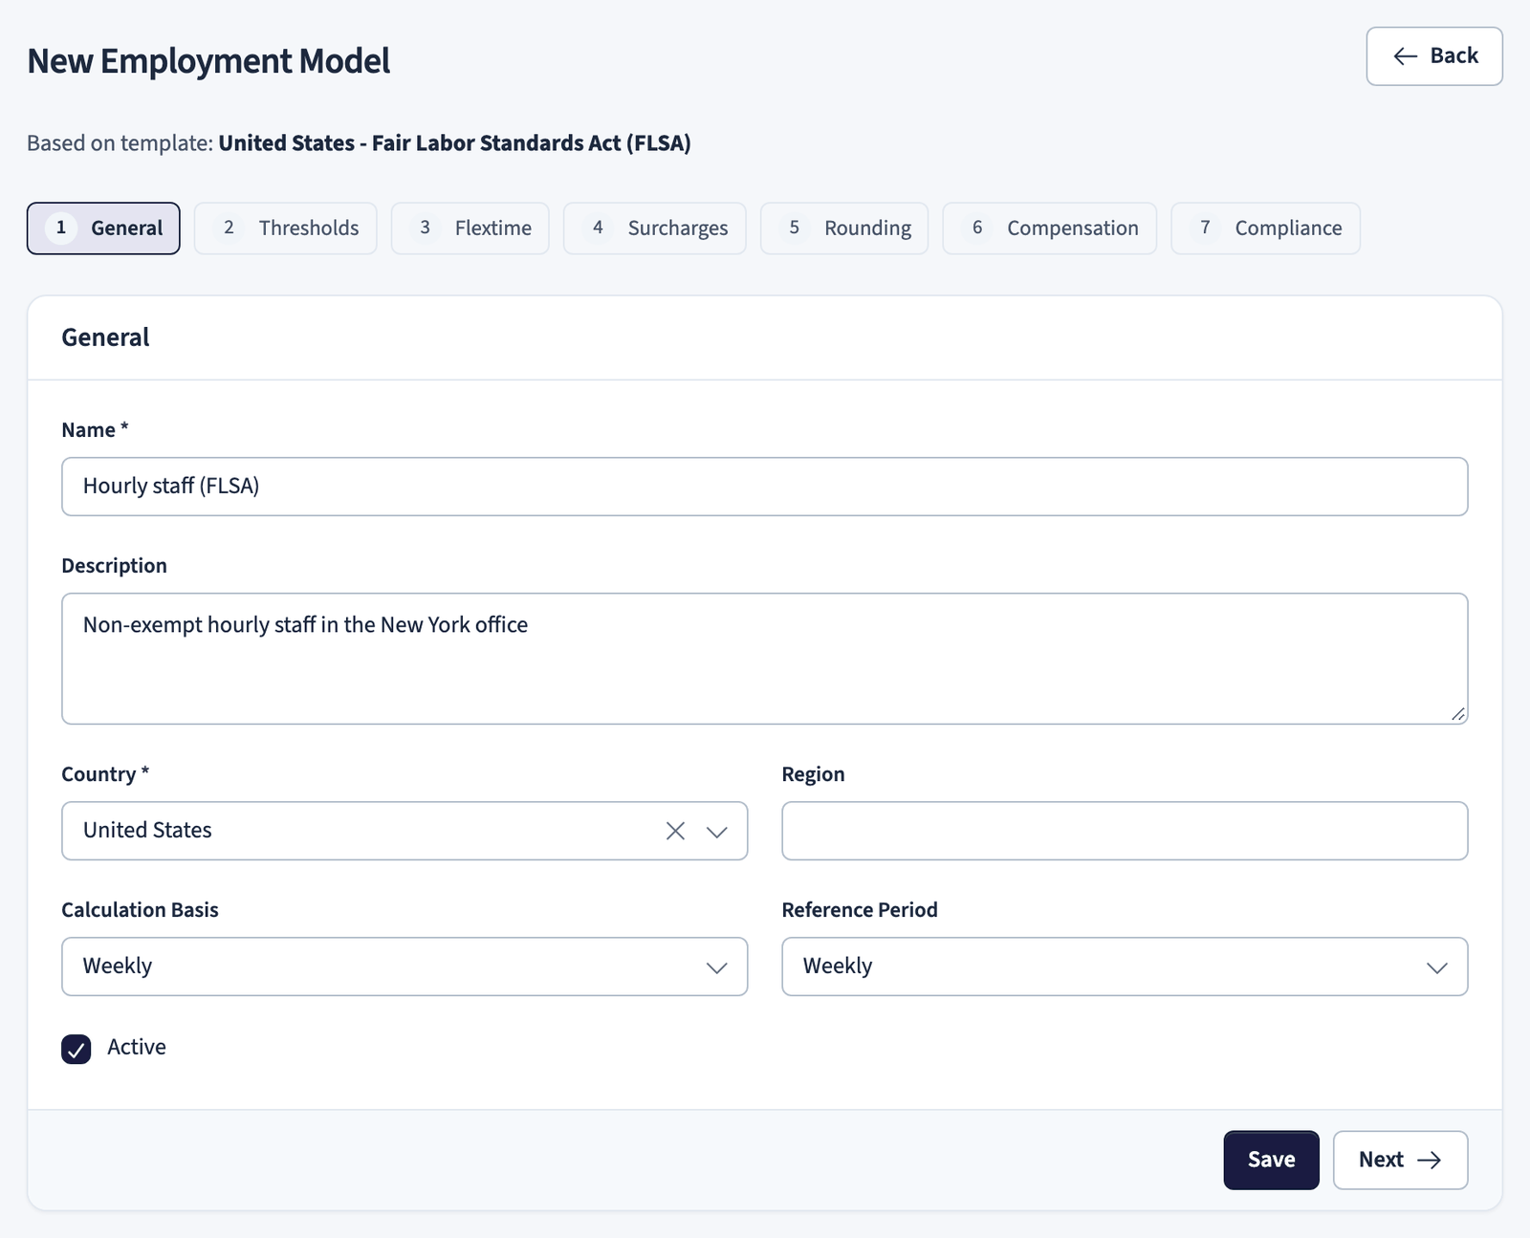Viewport: 1530px width, 1238px height.
Task: Save the employment model
Action: coord(1272,1160)
